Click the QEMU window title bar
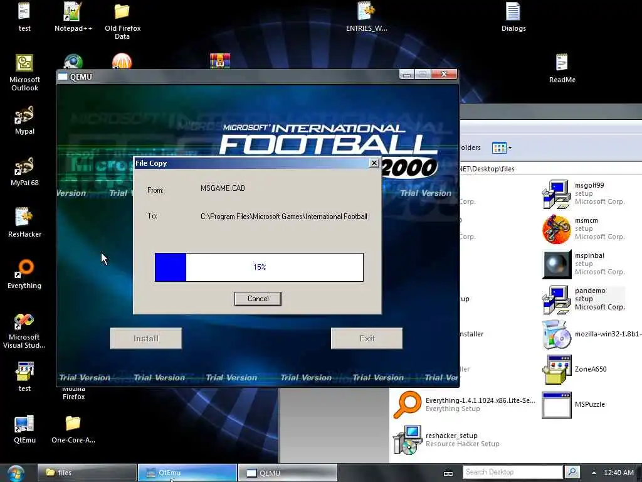This screenshot has height=482, width=642. tap(227, 77)
